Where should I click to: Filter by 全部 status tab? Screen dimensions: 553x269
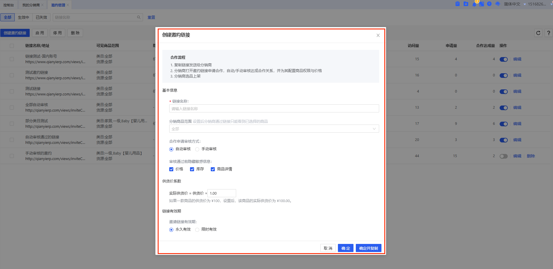click(x=7, y=17)
